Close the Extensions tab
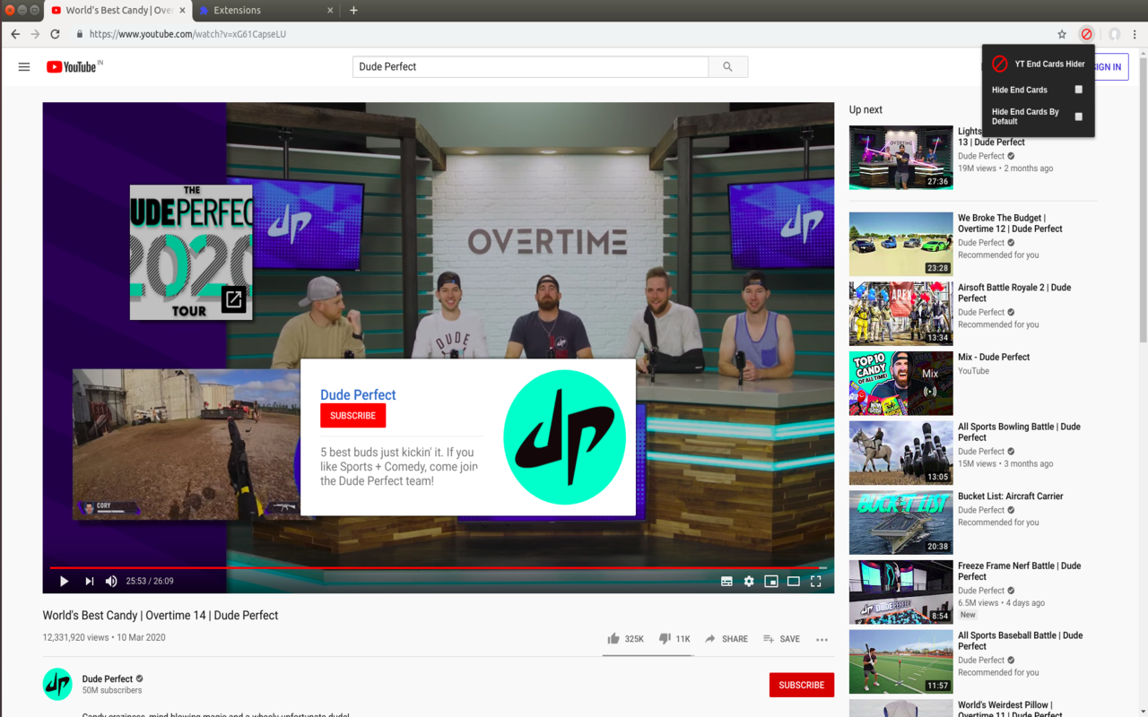Screen dimensions: 1148x717 pyautogui.click(x=330, y=11)
